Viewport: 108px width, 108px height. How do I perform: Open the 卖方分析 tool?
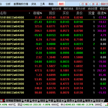coord(80,9)
